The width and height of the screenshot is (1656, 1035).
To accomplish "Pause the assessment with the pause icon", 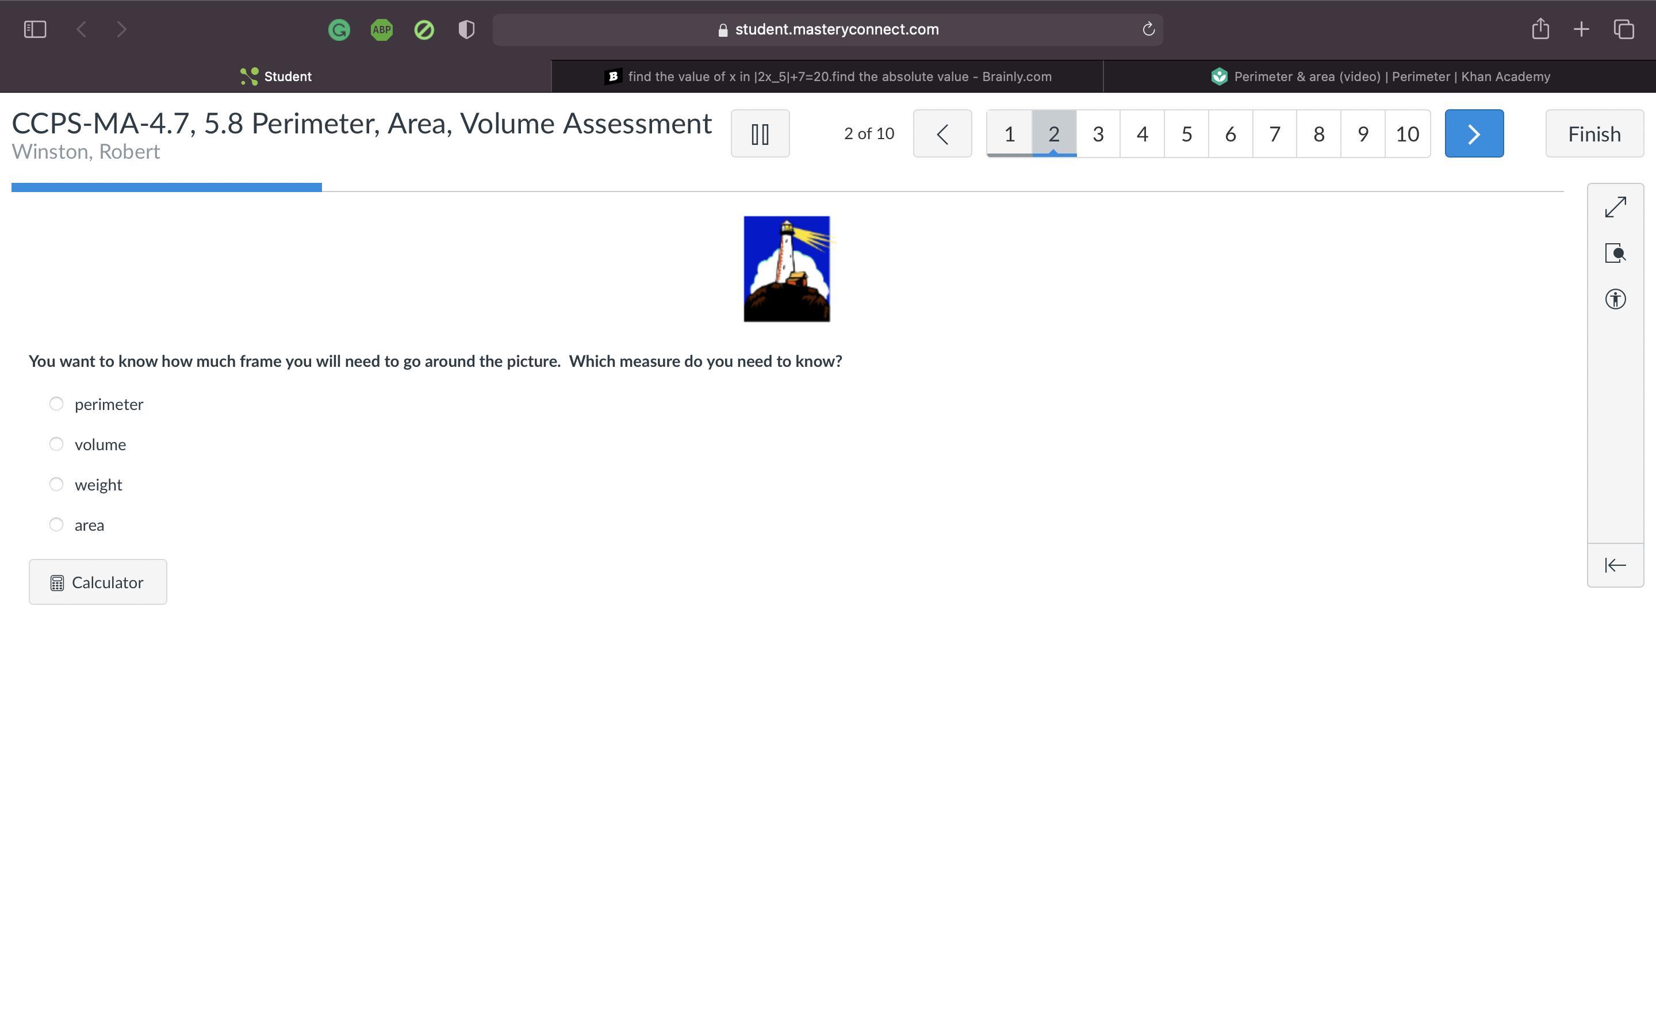I will pos(760,133).
